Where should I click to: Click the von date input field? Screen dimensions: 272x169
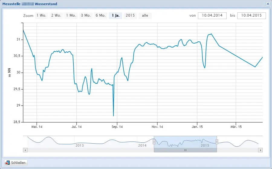[x=212, y=16]
